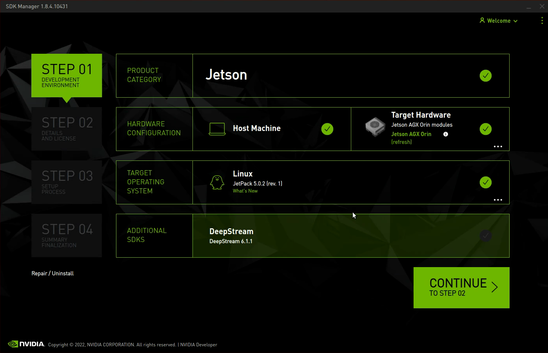Toggle the Target Hardware checkmark
Viewport: 548px width, 353px height.
pos(486,129)
